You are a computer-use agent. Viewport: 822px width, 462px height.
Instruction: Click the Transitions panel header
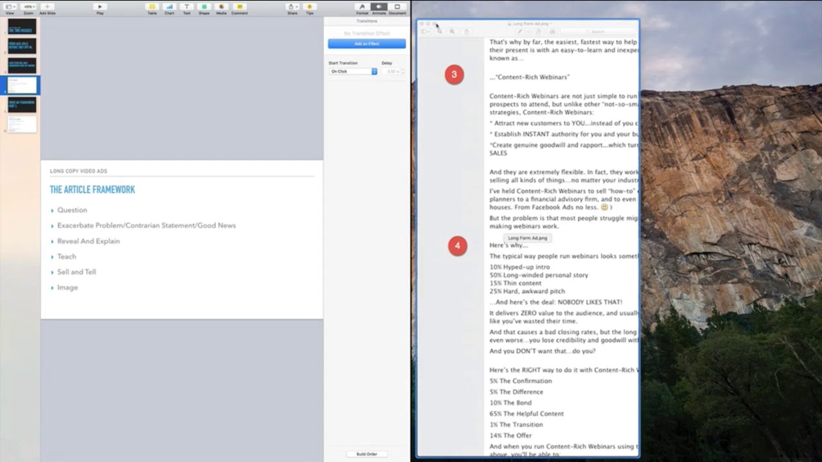[367, 21]
